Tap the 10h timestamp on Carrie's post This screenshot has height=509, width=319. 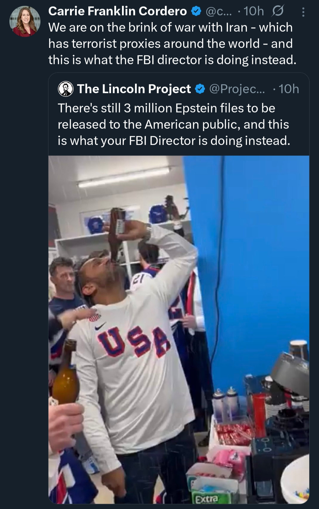tap(253, 11)
